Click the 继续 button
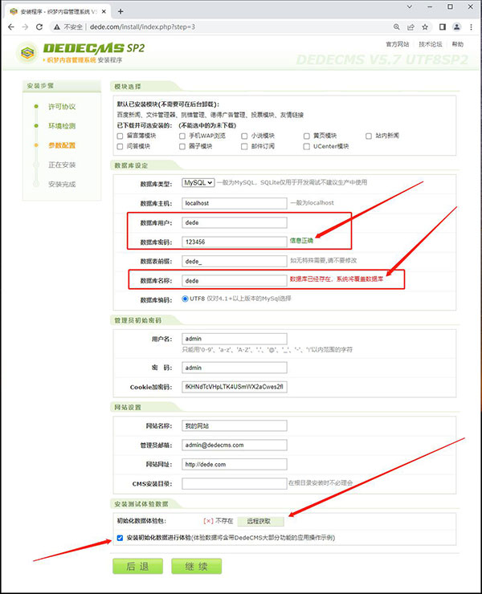This screenshot has width=482, height=594. pyautogui.click(x=197, y=567)
